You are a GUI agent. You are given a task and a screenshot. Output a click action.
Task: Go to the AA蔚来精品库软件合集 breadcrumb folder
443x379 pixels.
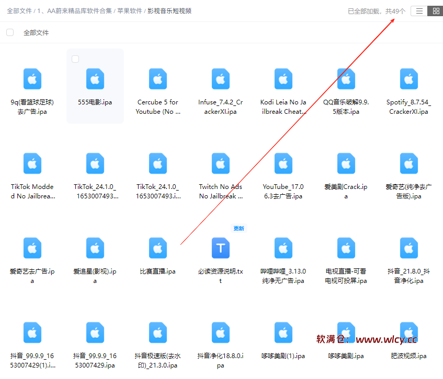(75, 11)
